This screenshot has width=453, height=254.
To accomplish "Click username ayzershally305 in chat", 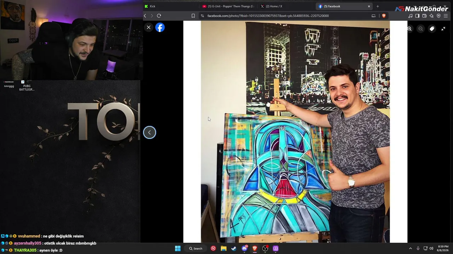I will tap(28, 243).
